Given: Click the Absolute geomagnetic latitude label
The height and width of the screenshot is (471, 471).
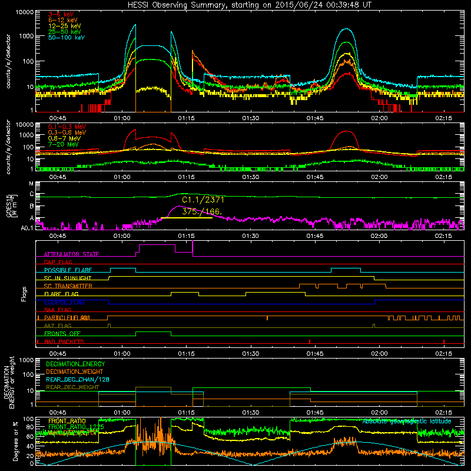Looking at the screenshot, I should pyautogui.click(x=407, y=421).
